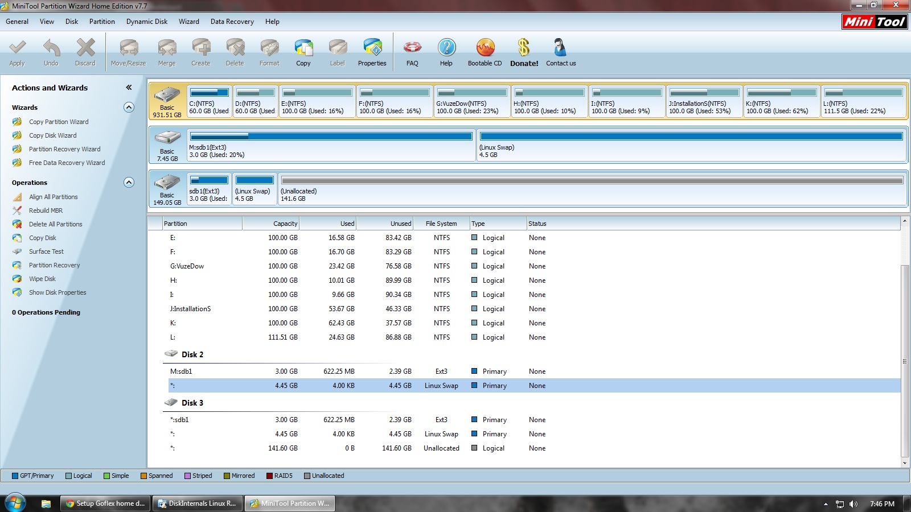The width and height of the screenshot is (911, 512).
Task: Click Rebuild MBR operation
Action: 46,210
